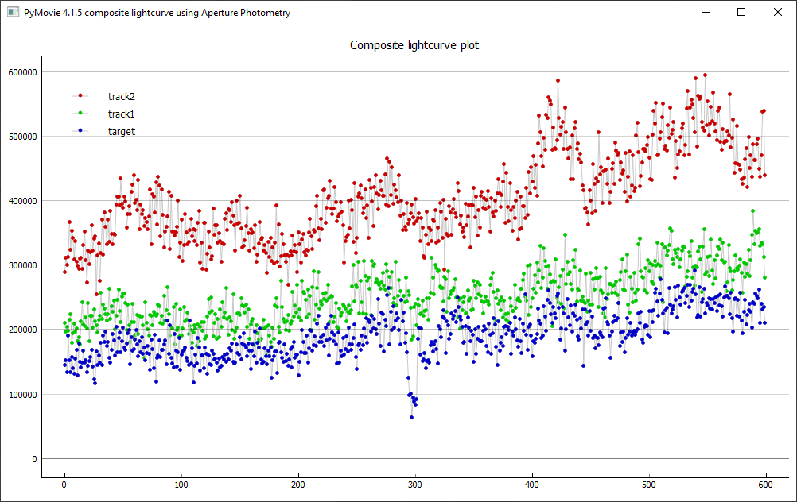Maximize the composite lightcurve window
Image resolution: width=797 pixels, height=502 pixels.
click(x=741, y=13)
